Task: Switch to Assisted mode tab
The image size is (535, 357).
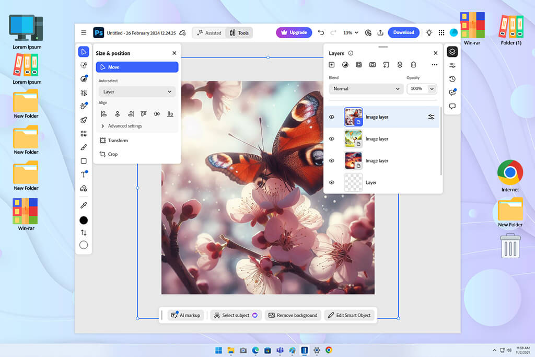Action: pos(209,33)
